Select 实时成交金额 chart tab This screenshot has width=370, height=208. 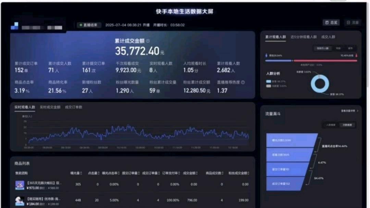(x=50, y=107)
